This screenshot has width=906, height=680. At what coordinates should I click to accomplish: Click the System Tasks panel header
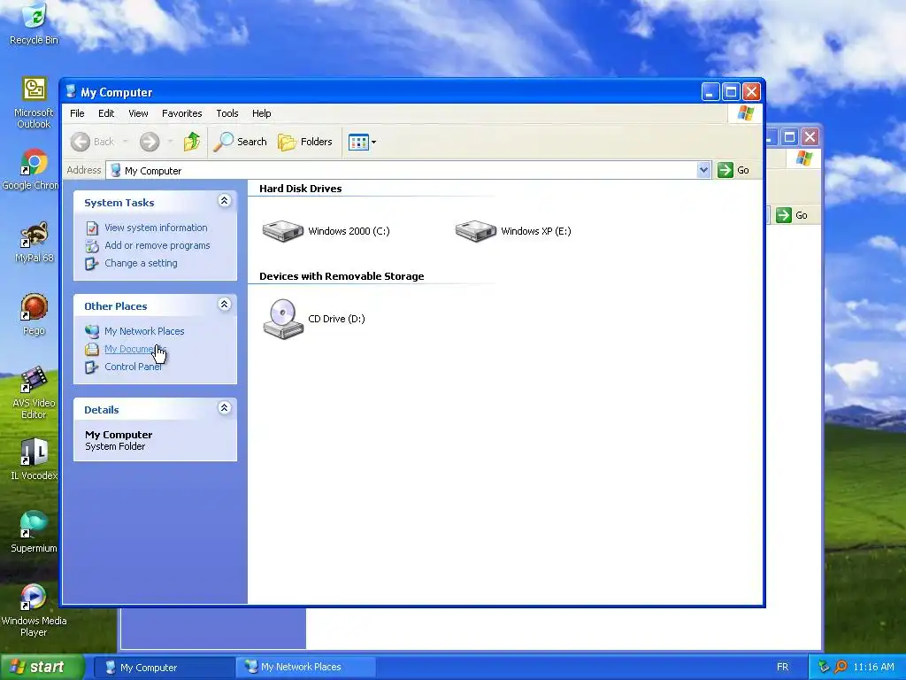pyautogui.click(x=155, y=203)
